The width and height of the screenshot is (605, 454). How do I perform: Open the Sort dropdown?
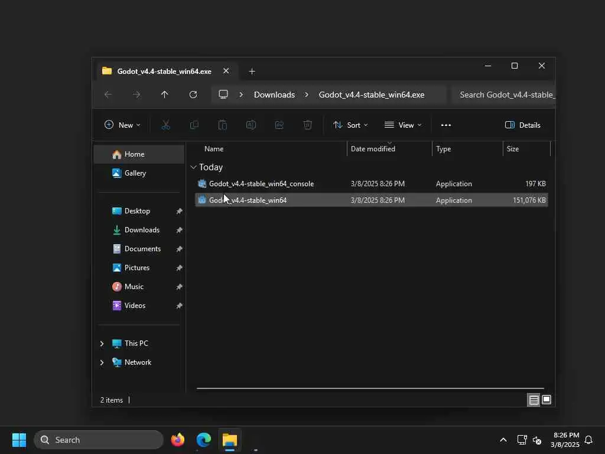coord(350,125)
